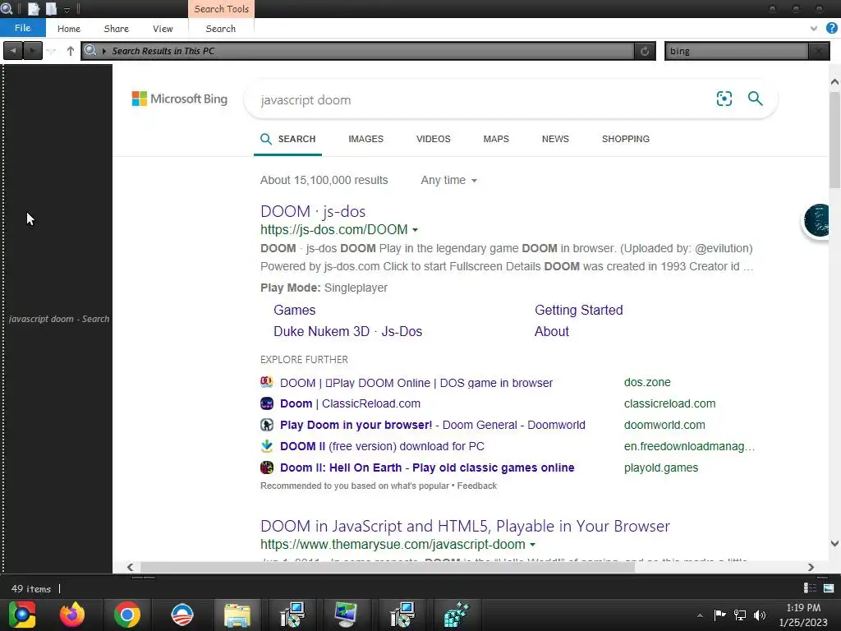
Task: Go up one folder level
Action: (x=71, y=51)
